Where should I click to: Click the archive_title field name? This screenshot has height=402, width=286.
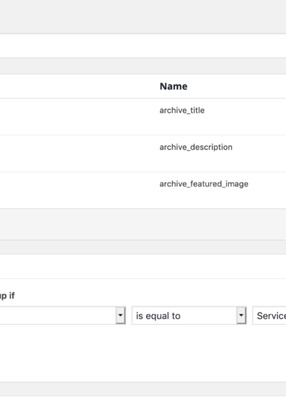coord(182,110)
